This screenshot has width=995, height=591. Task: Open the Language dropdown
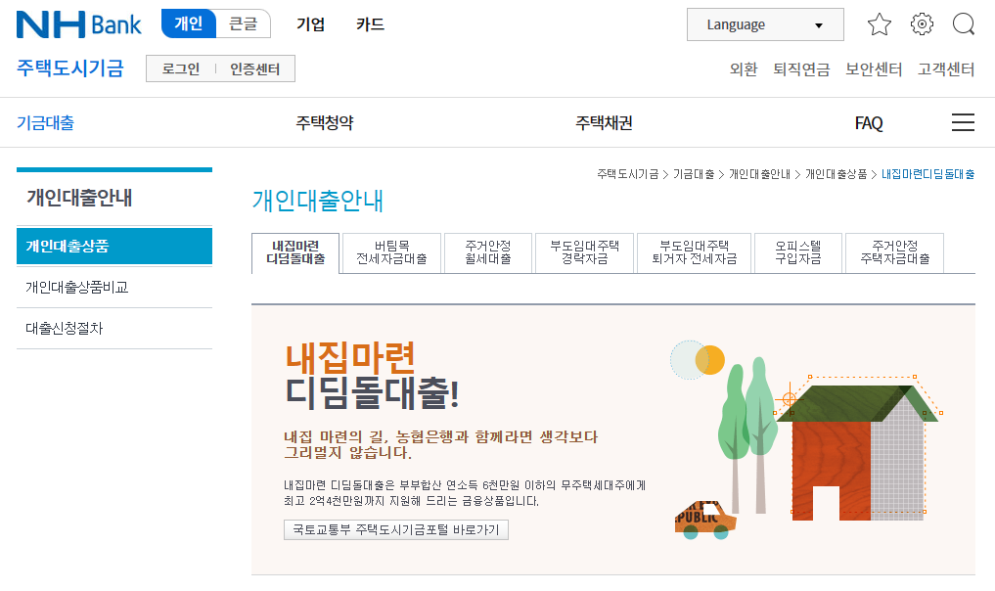765,23
